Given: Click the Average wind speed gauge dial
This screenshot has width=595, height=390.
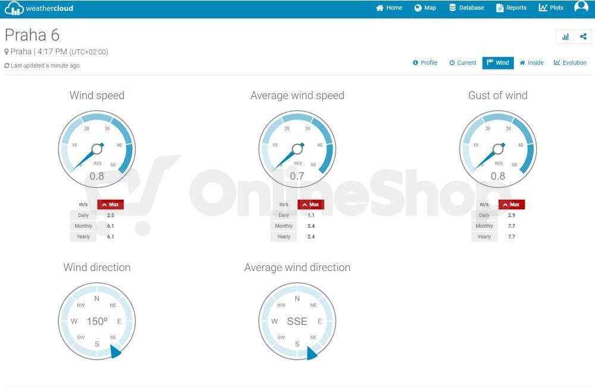Looking at the screenshot, I should pyautogui.click(x=297, y=149).
